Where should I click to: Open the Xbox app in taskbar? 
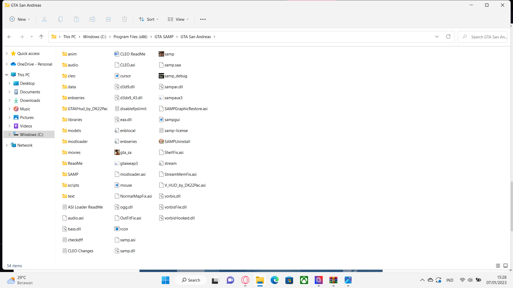(304, 280)
